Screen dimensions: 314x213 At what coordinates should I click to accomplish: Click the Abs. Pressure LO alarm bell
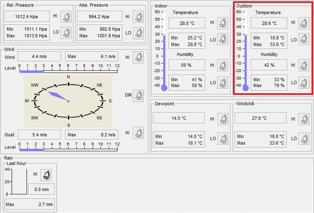click(x=138, y=32)
